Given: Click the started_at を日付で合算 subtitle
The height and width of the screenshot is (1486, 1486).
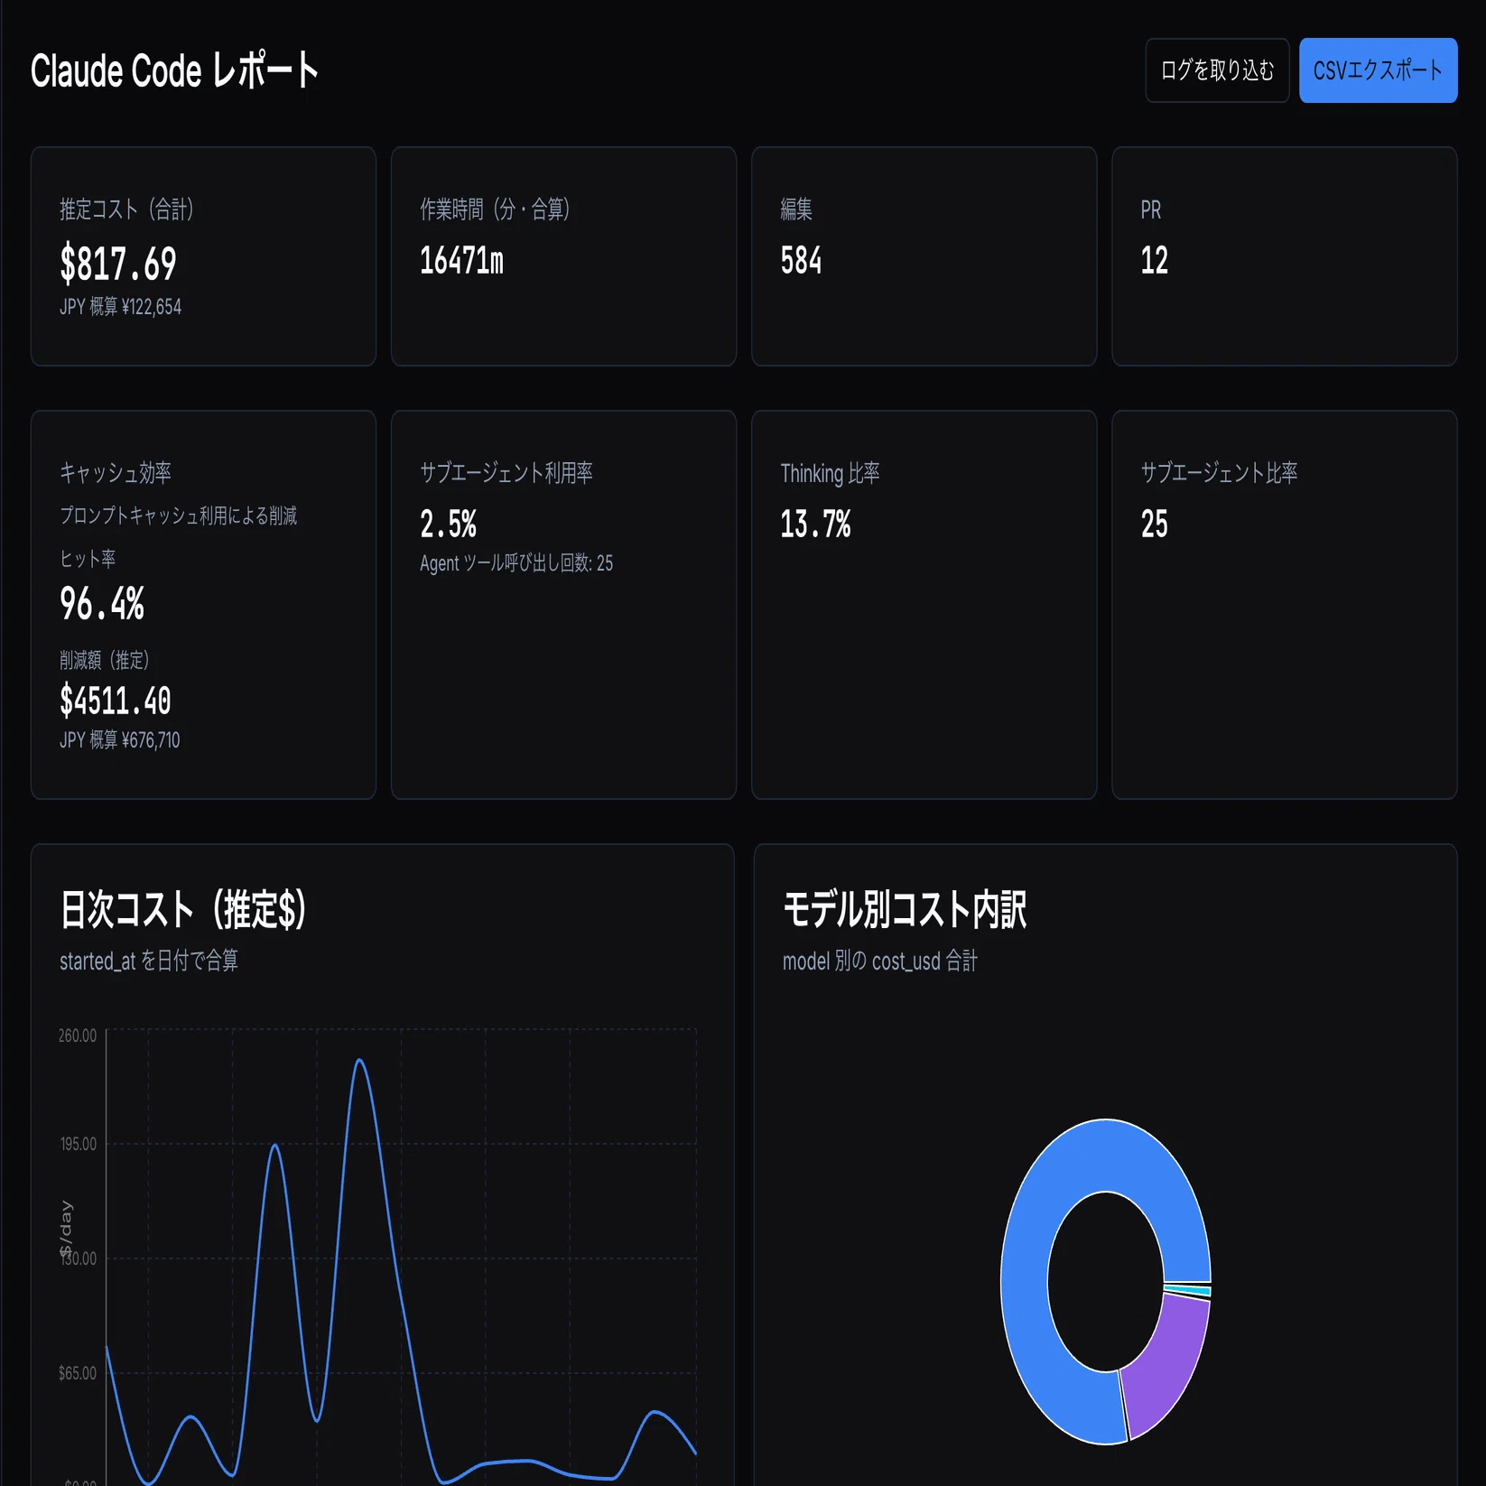Looking at the screenshot, I should [x=149, y=961].
